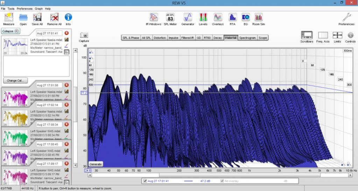Open the IR Windows settings
The image size is (358, 191).
pos(153,18)
